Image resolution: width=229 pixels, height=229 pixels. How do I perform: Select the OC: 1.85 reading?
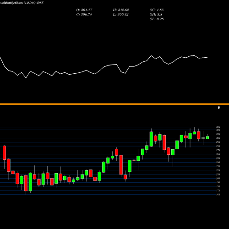point(157,10)
